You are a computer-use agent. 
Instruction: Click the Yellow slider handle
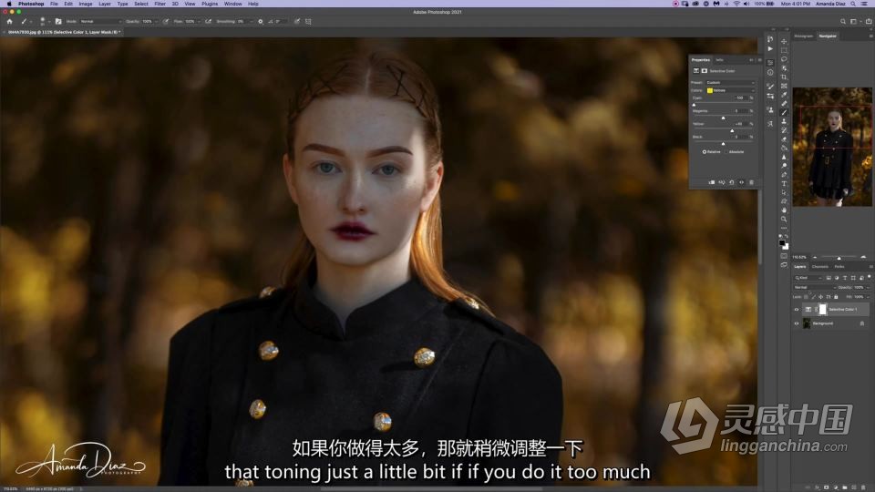732,130
